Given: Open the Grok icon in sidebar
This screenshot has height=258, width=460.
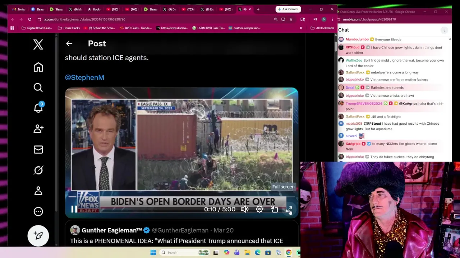Looking at the screenshot, I should [x=38, y=170].
